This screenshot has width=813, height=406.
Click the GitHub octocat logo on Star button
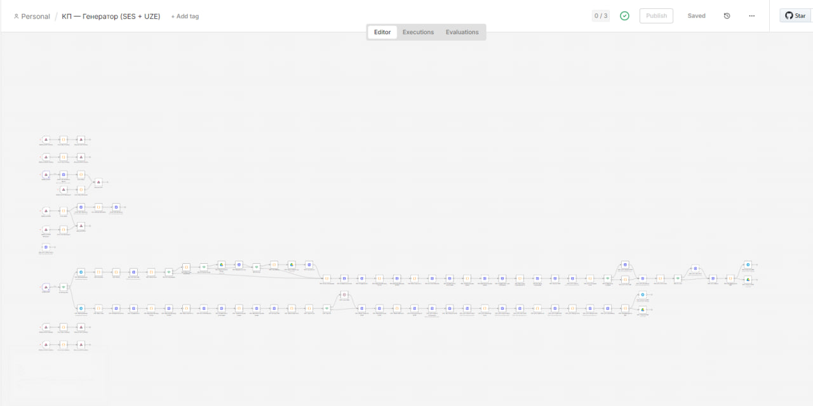coord(788,15)
